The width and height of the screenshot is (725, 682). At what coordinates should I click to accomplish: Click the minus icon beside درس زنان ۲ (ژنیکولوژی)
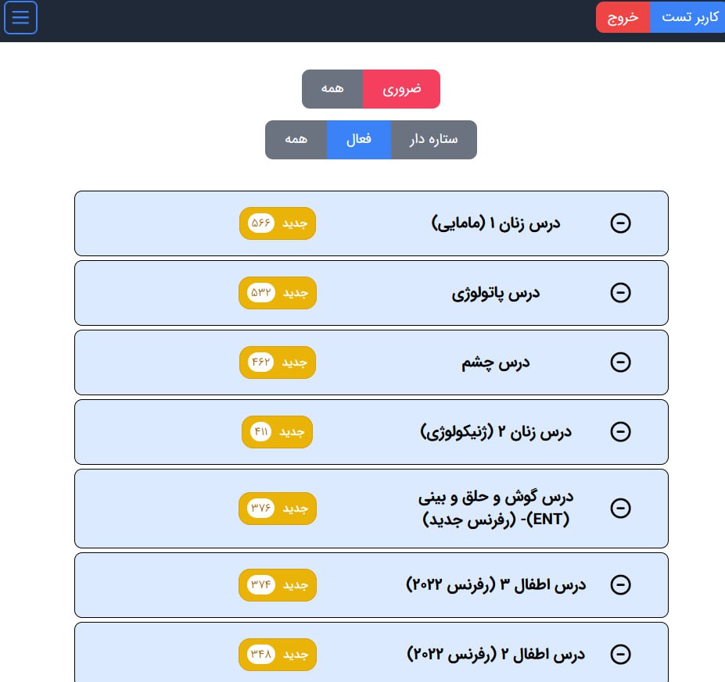620,432
